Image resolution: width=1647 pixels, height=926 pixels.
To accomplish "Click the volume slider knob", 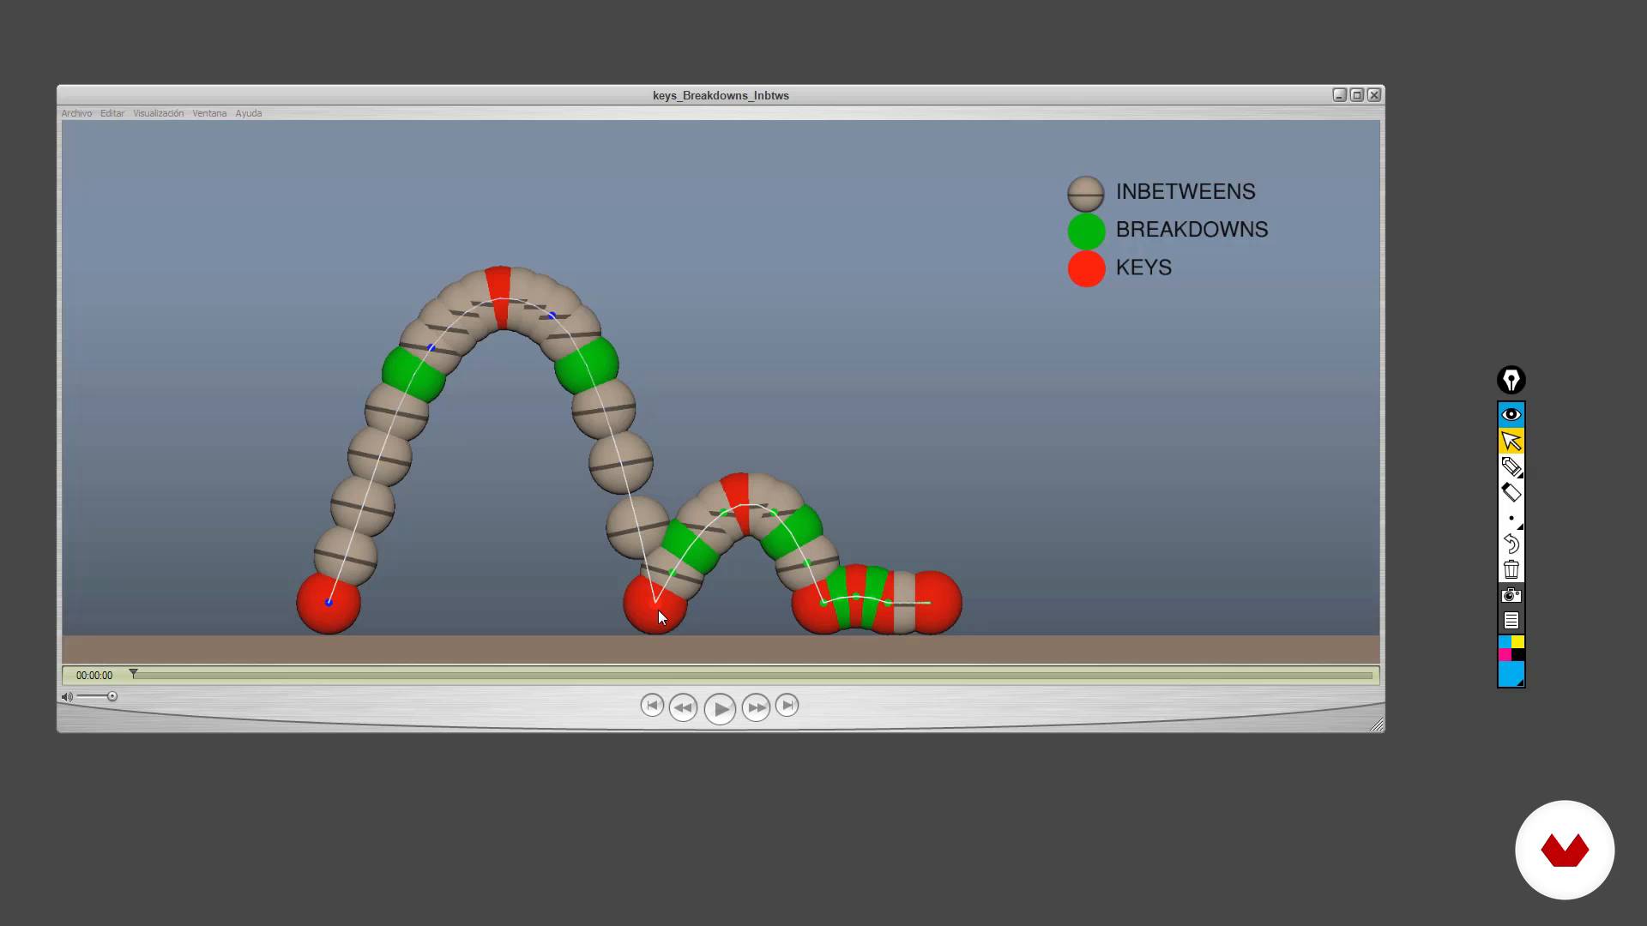I will click(x=112, y=696).
